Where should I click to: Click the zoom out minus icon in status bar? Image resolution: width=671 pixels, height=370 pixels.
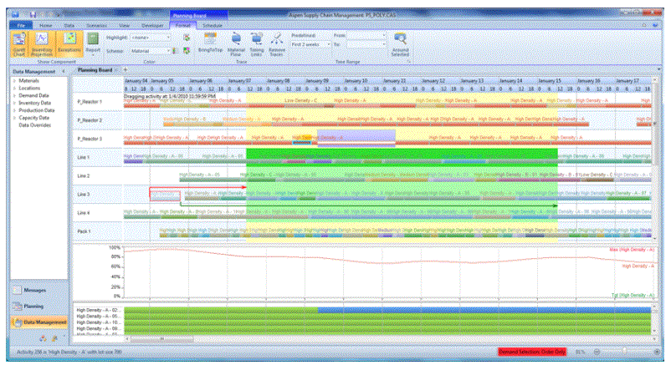597,352
